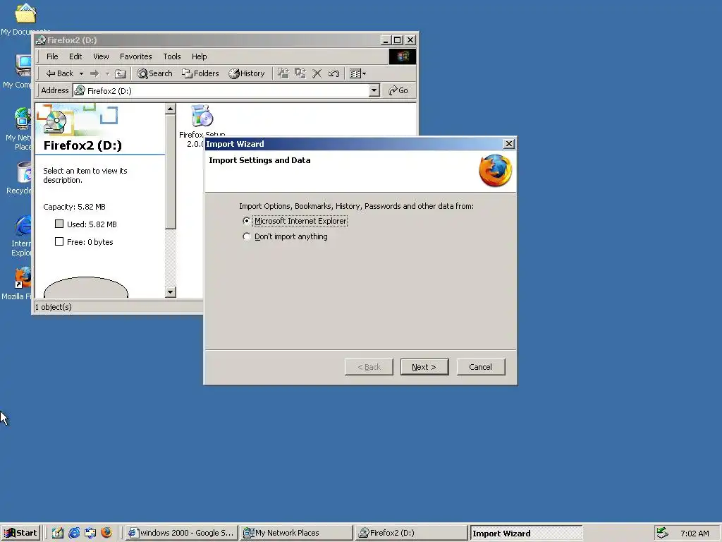
Task: Launch Internet Explorer from quick launch
Action: 73,533
